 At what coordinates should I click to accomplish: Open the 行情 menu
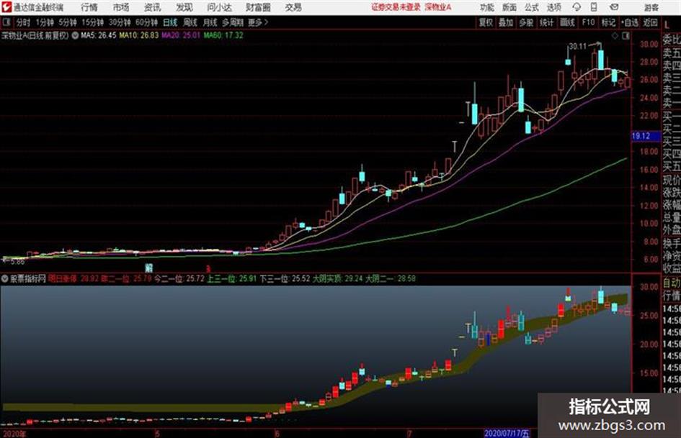(x=89, y=7)
